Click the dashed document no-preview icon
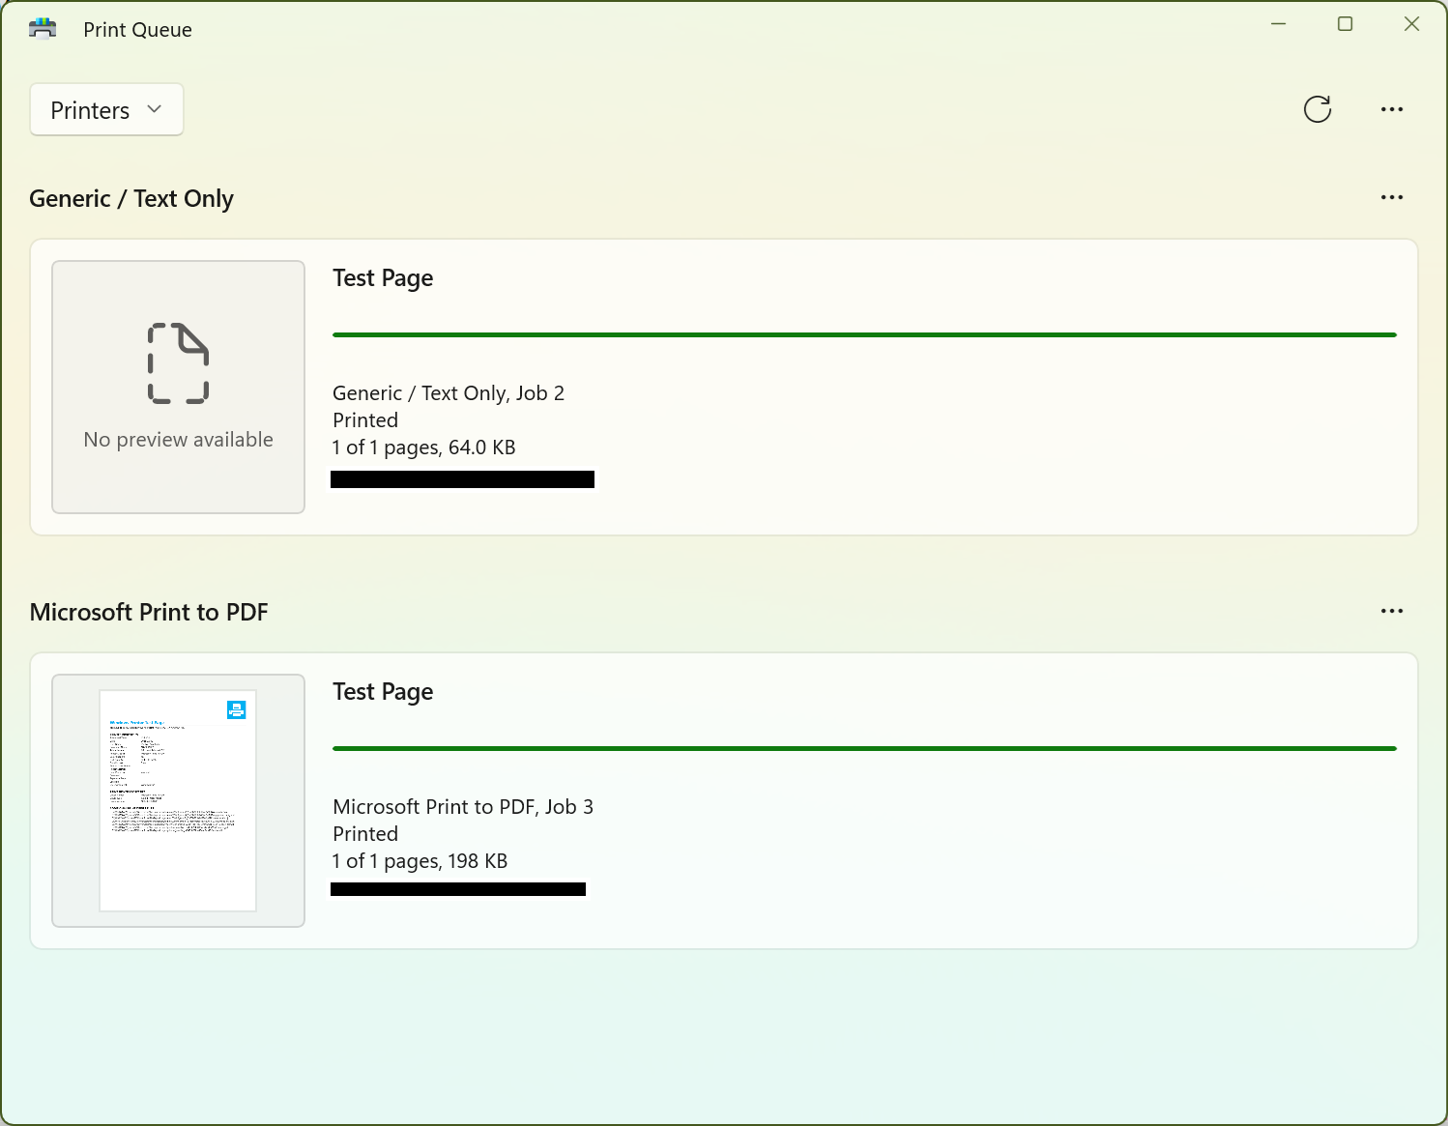Screen dimensions: 1448x1126 178,363
